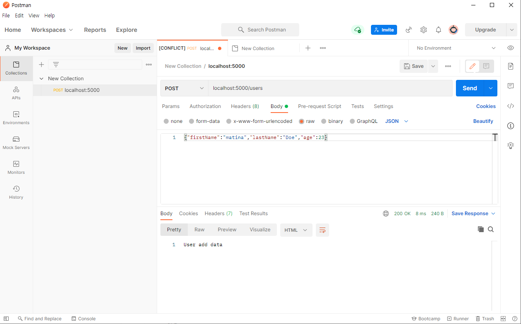Click the Search Postman field

(x=260, y=30)
